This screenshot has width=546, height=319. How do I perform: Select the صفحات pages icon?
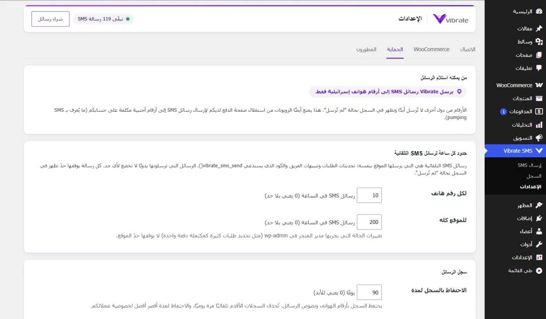539,55
